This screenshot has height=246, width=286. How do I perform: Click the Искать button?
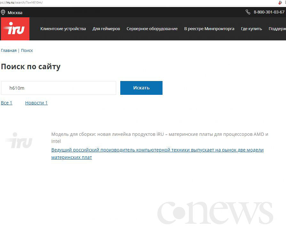point(141,88)
